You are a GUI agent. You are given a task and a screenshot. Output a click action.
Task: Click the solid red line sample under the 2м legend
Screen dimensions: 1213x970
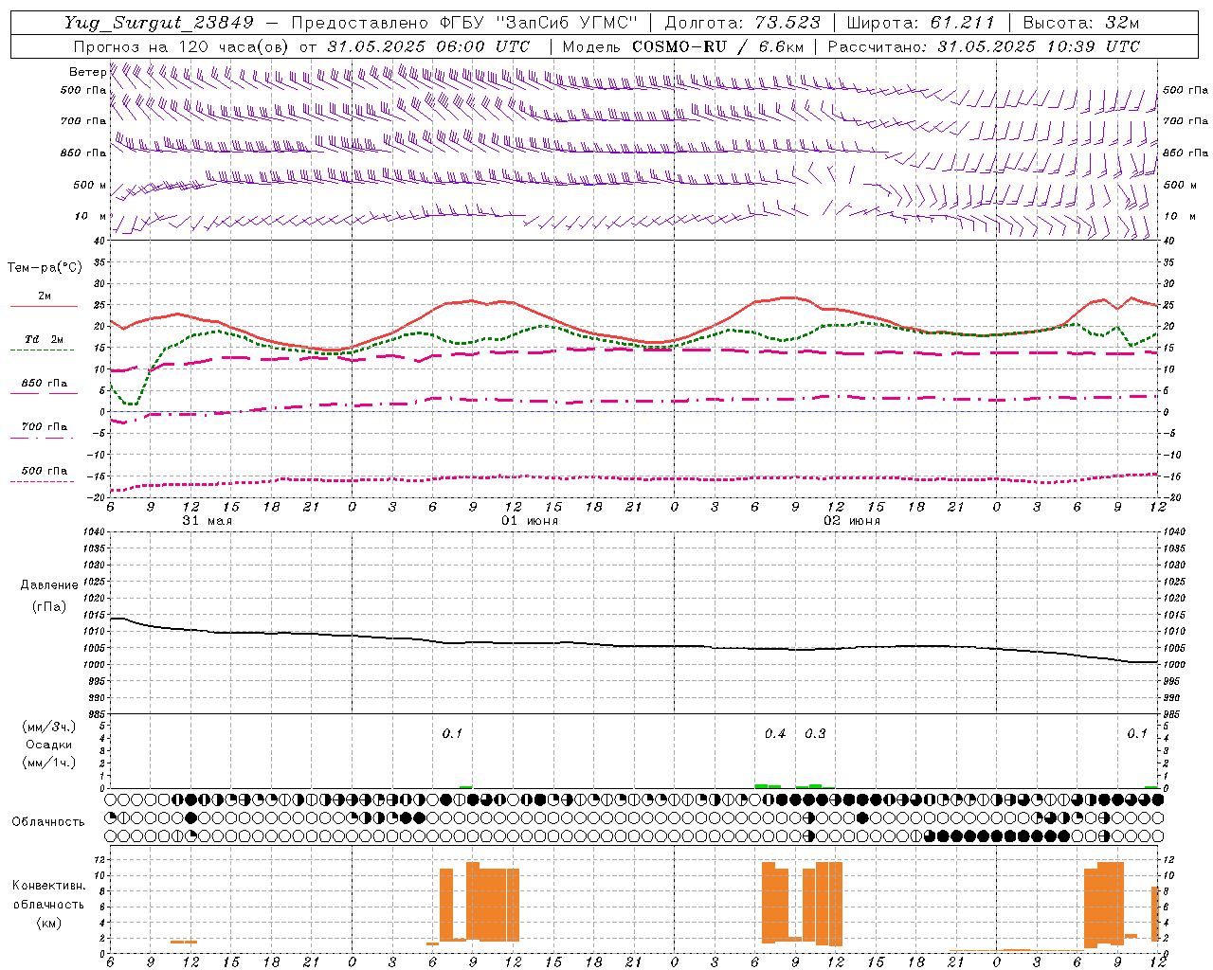click(x=44, y=306)
